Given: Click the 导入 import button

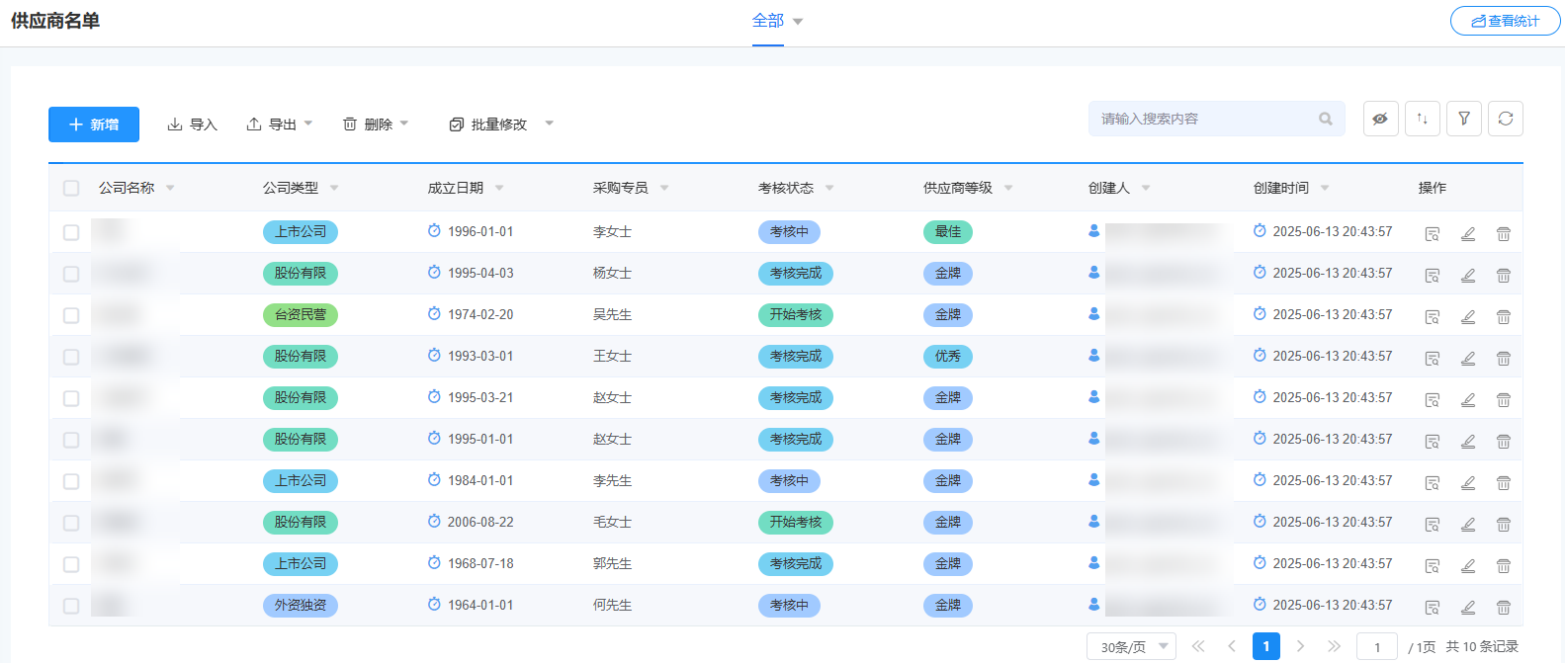Looking at the screenshot, I should (192, 124).
